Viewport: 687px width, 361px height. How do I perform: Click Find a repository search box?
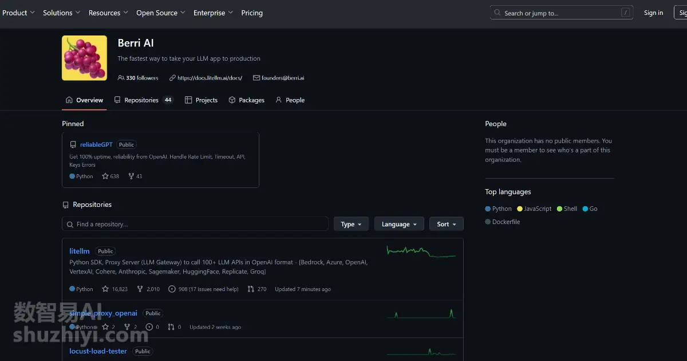click(195, 224)
